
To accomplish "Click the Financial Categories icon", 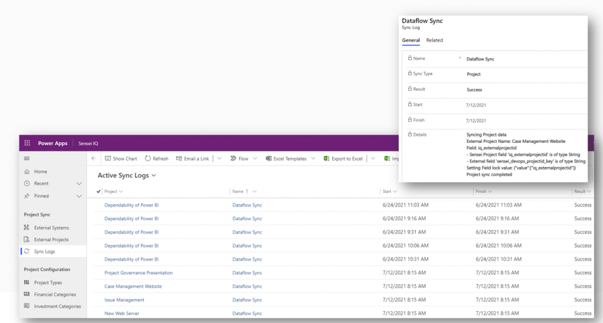I will point(26,294).
